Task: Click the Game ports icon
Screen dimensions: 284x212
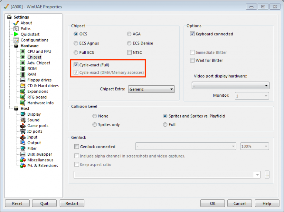Action: pyautogui.click(x=23, y=126)
